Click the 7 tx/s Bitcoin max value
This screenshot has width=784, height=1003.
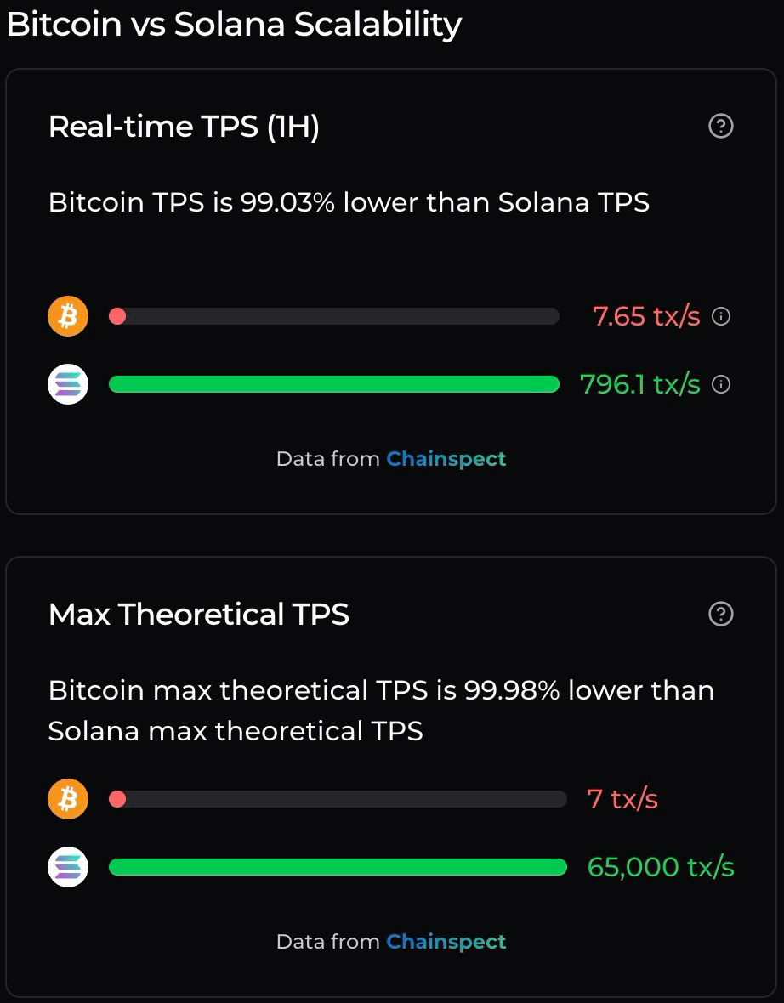622,799
